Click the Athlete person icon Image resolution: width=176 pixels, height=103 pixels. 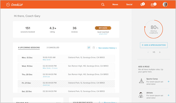[x=141, y=95]
